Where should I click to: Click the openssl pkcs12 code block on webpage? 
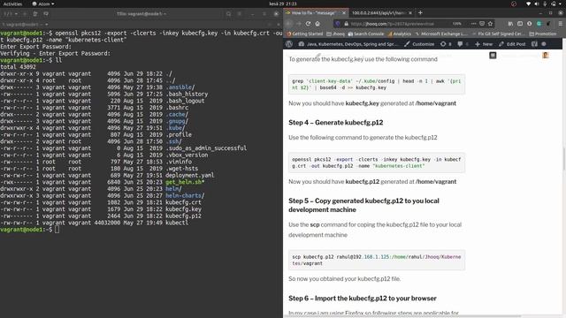pos(377,163)
